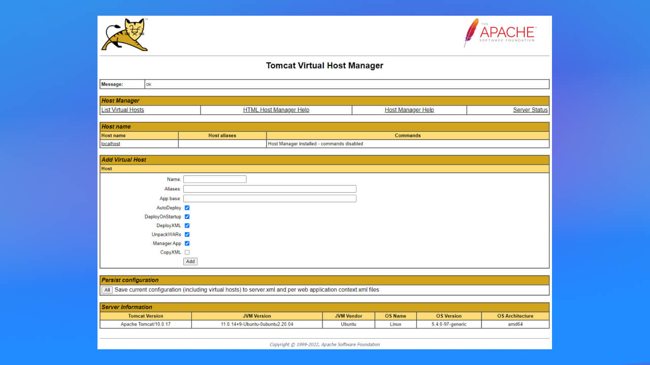This screenshot has height=365, width=650.
Task: Uncheck the Manager App checkbox
Action: pyautogui.click(x=187, y=243)
